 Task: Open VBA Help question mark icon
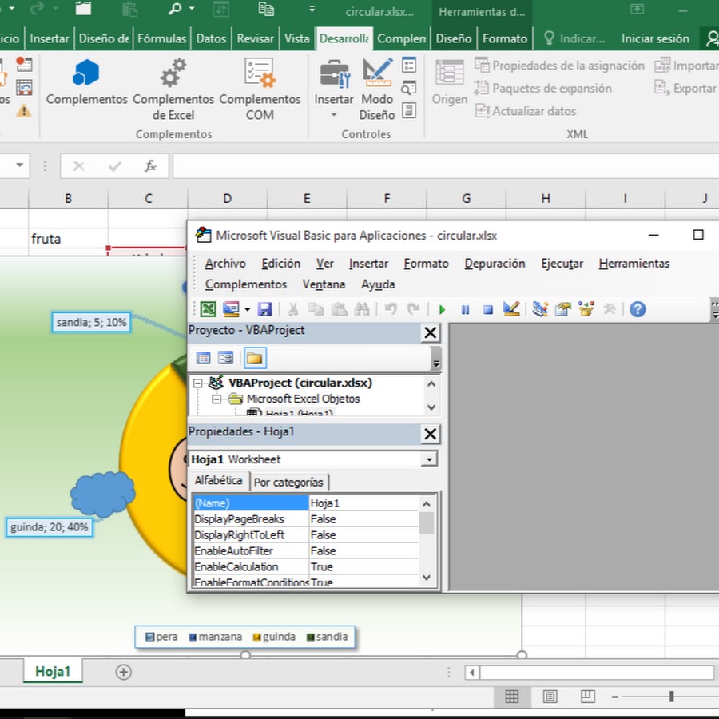click(x=637, y=310)
